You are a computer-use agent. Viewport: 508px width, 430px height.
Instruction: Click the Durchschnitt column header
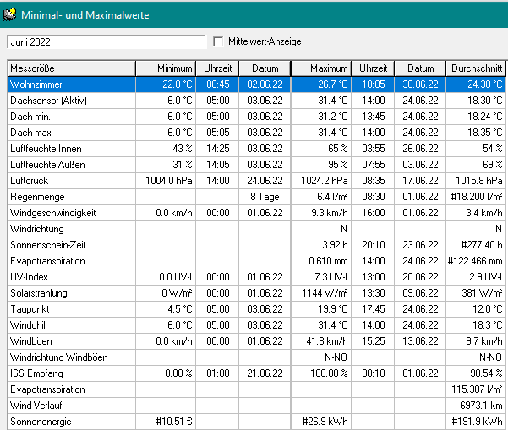click(x=476, y=68)
